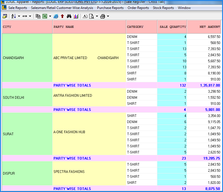Screen dimensions: 223x192
Task: Click DENIM category in the 9,115.05 row
Action: coord(142,122)
